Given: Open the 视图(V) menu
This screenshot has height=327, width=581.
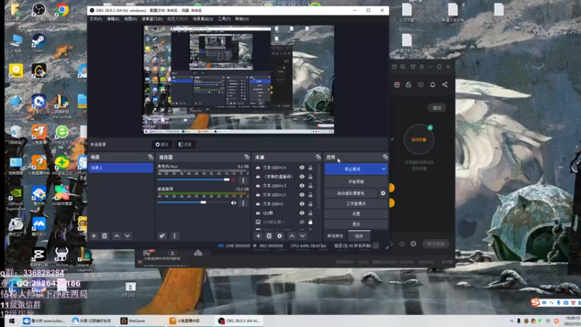Looking at the screenshot, I should coord(131,19).
